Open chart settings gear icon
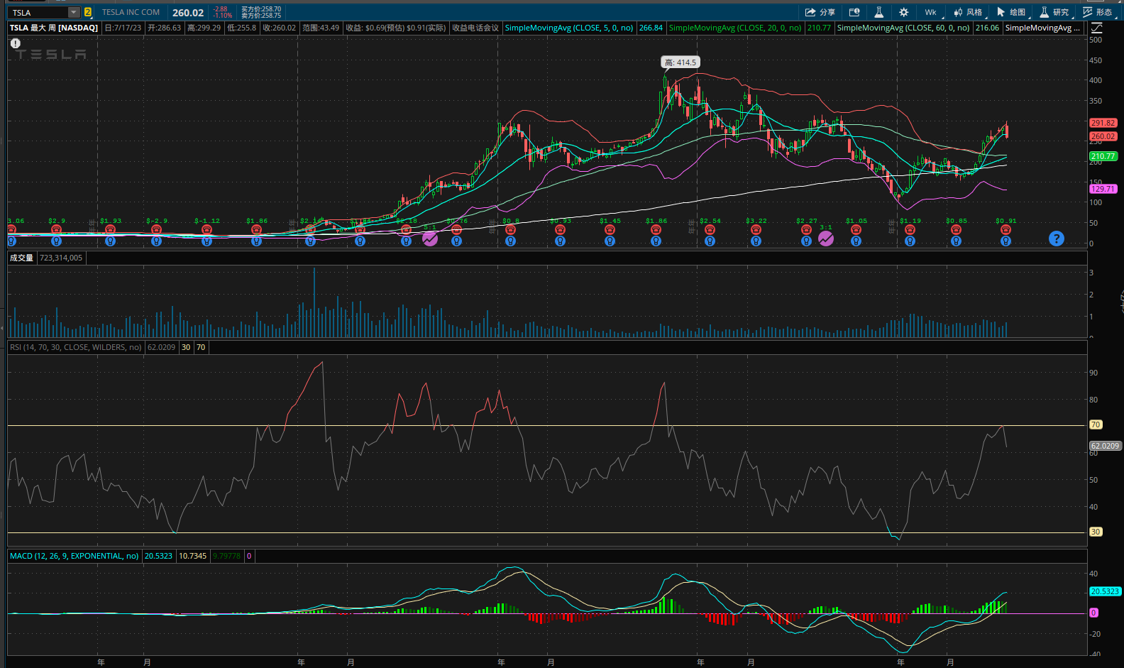Image resolution: width=1124 pixels, height=668 pixels. coord(903,12)
